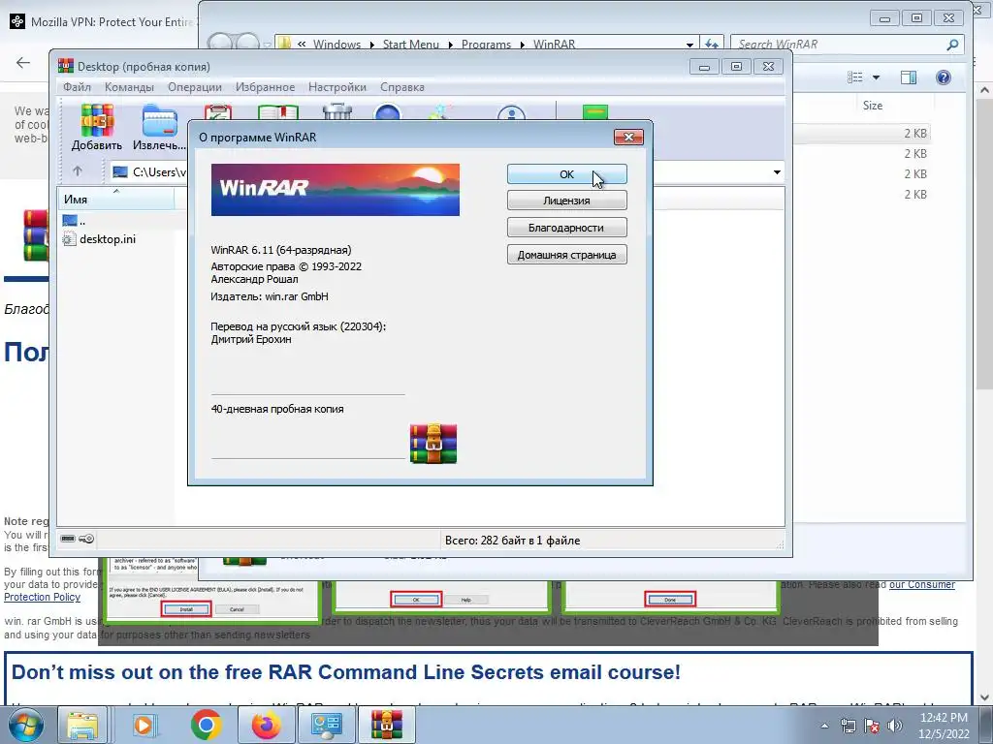Open the Explorer address history dropdown arrow

tap(689, 45)
